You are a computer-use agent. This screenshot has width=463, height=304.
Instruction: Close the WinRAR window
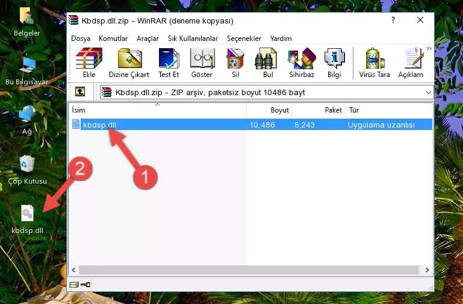[420, 20]
